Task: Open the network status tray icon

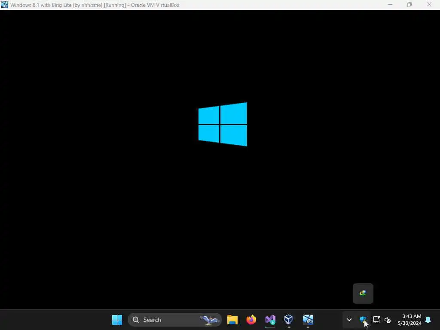Action: pyautogui.click(x=376, y=320)
